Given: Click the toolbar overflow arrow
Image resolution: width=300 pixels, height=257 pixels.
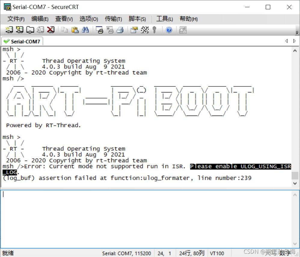Looking at the screenshot, I should click(297, 33).
